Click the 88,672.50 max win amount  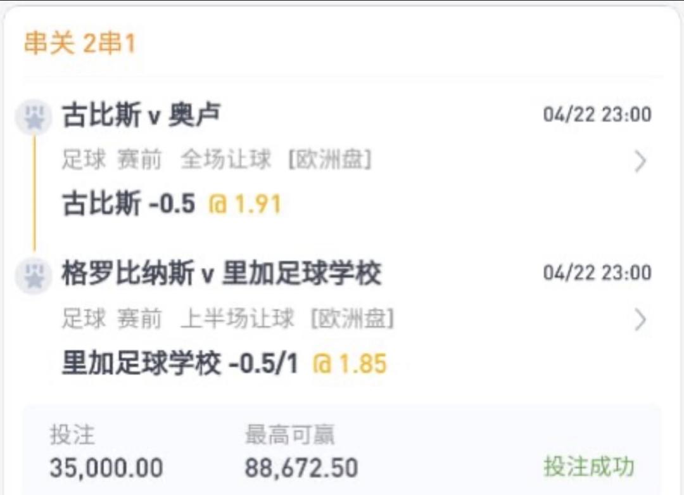point(301,468)
